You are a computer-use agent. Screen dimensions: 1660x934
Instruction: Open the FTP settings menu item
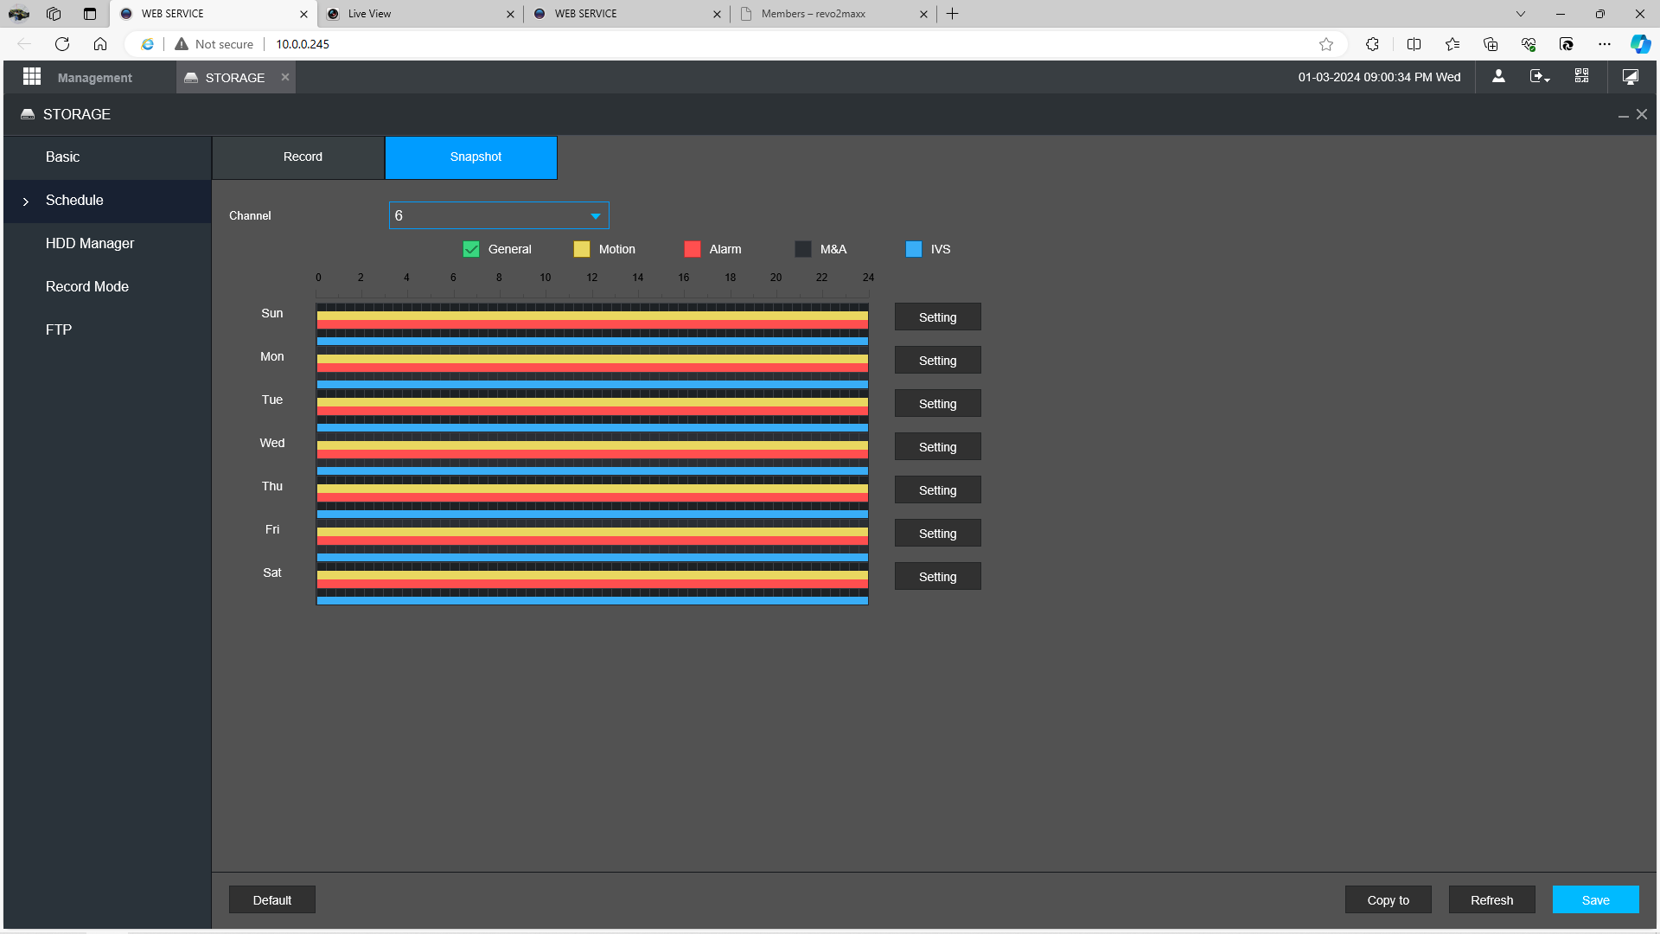(x=107, y=330)
